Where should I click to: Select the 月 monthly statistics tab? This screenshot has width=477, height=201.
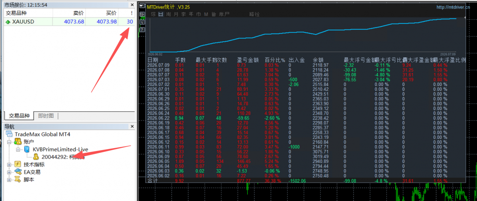click(176, 14)
